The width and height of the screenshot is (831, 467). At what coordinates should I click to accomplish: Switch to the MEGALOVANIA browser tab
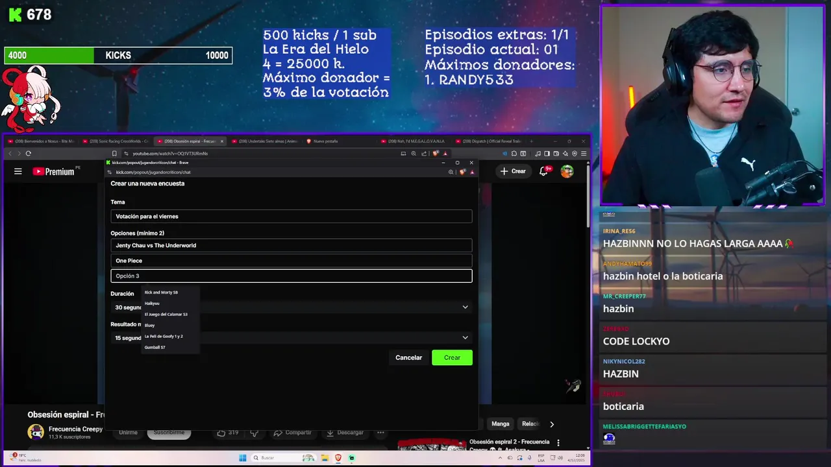coord(413,141)
